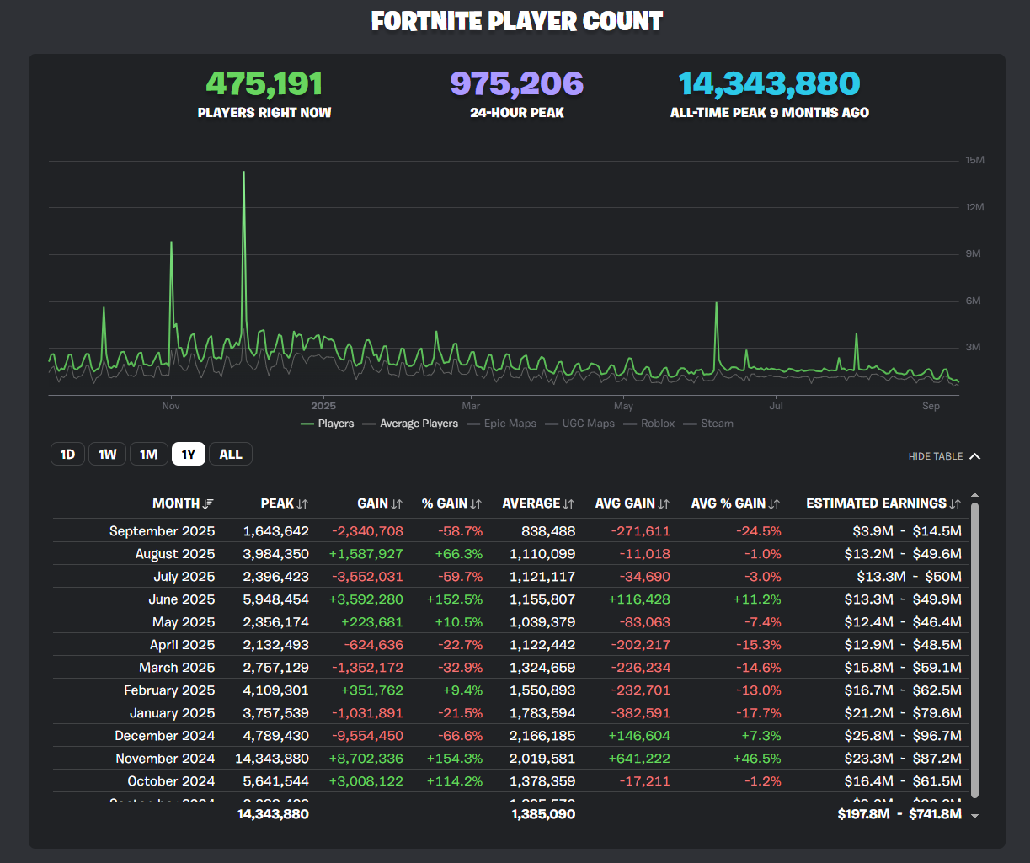Enable the UGC Maps legend series

(580, 424)
